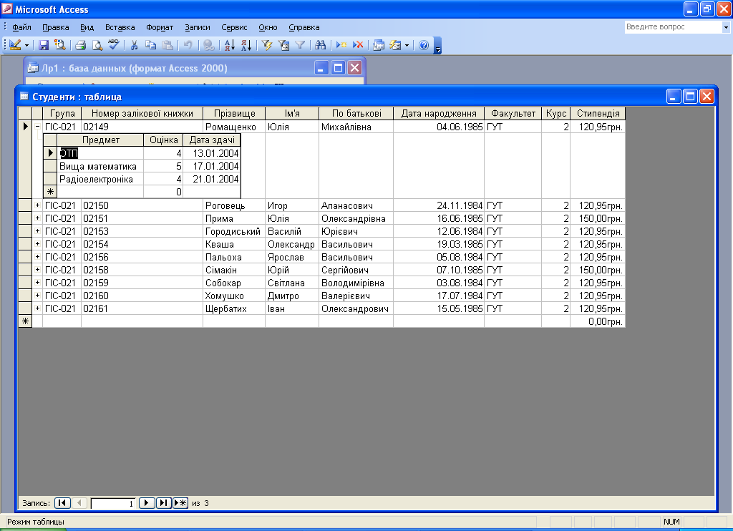Expand subdatasheet for Хомушко row

click(37, 296)
